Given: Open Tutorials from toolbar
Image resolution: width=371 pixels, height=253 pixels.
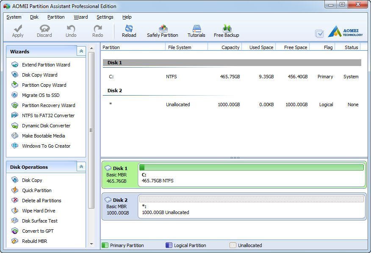Looking at the screenshot, I should point(197,31).
